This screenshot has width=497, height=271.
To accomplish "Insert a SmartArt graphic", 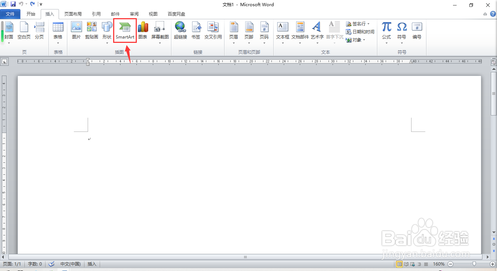I will pos(125,31).
